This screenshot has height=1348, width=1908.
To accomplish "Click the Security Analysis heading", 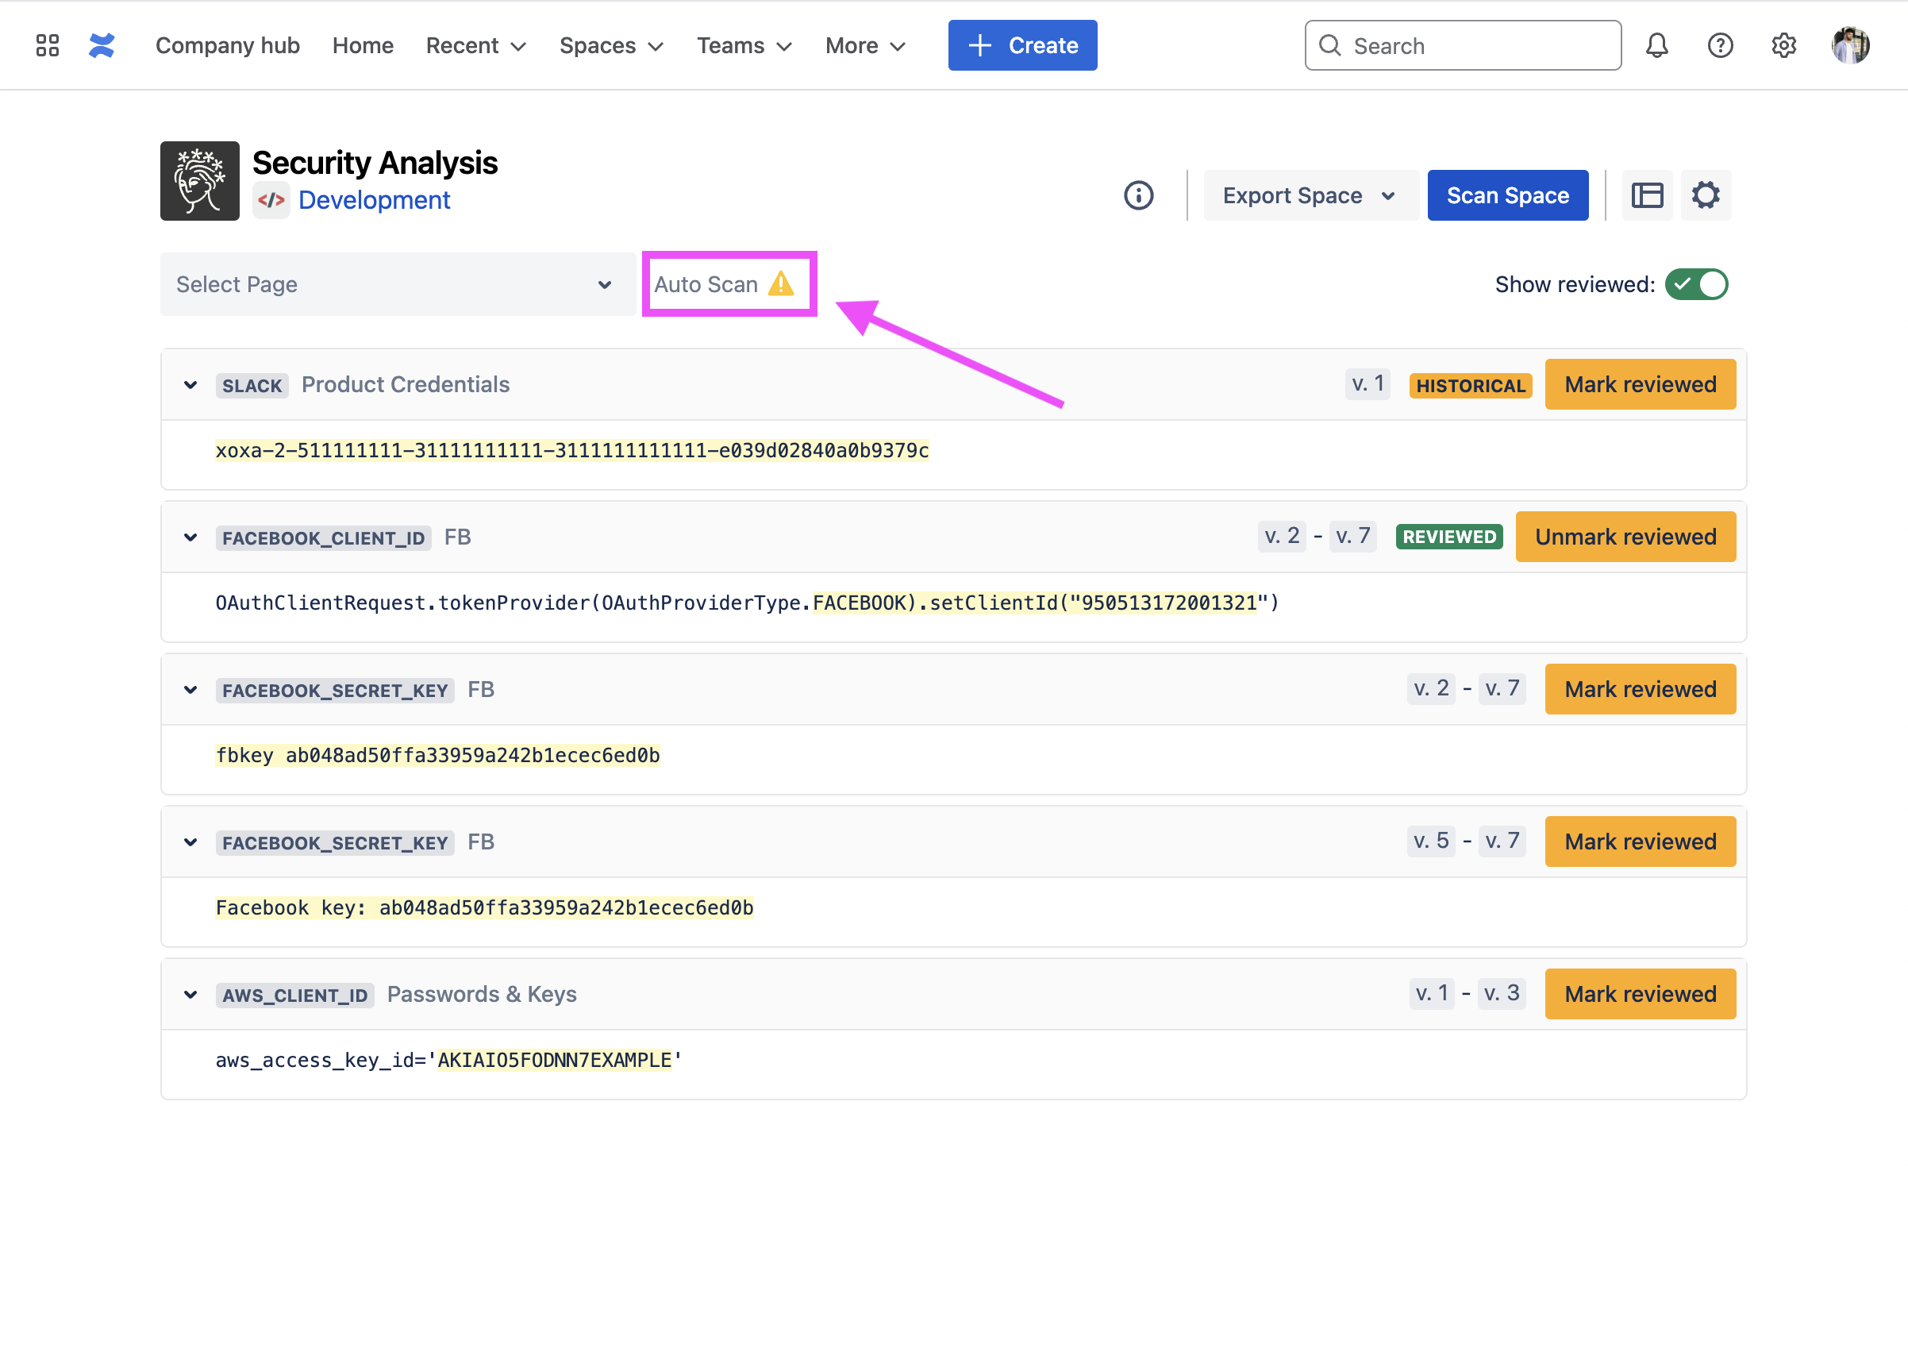I will point(375,163).
